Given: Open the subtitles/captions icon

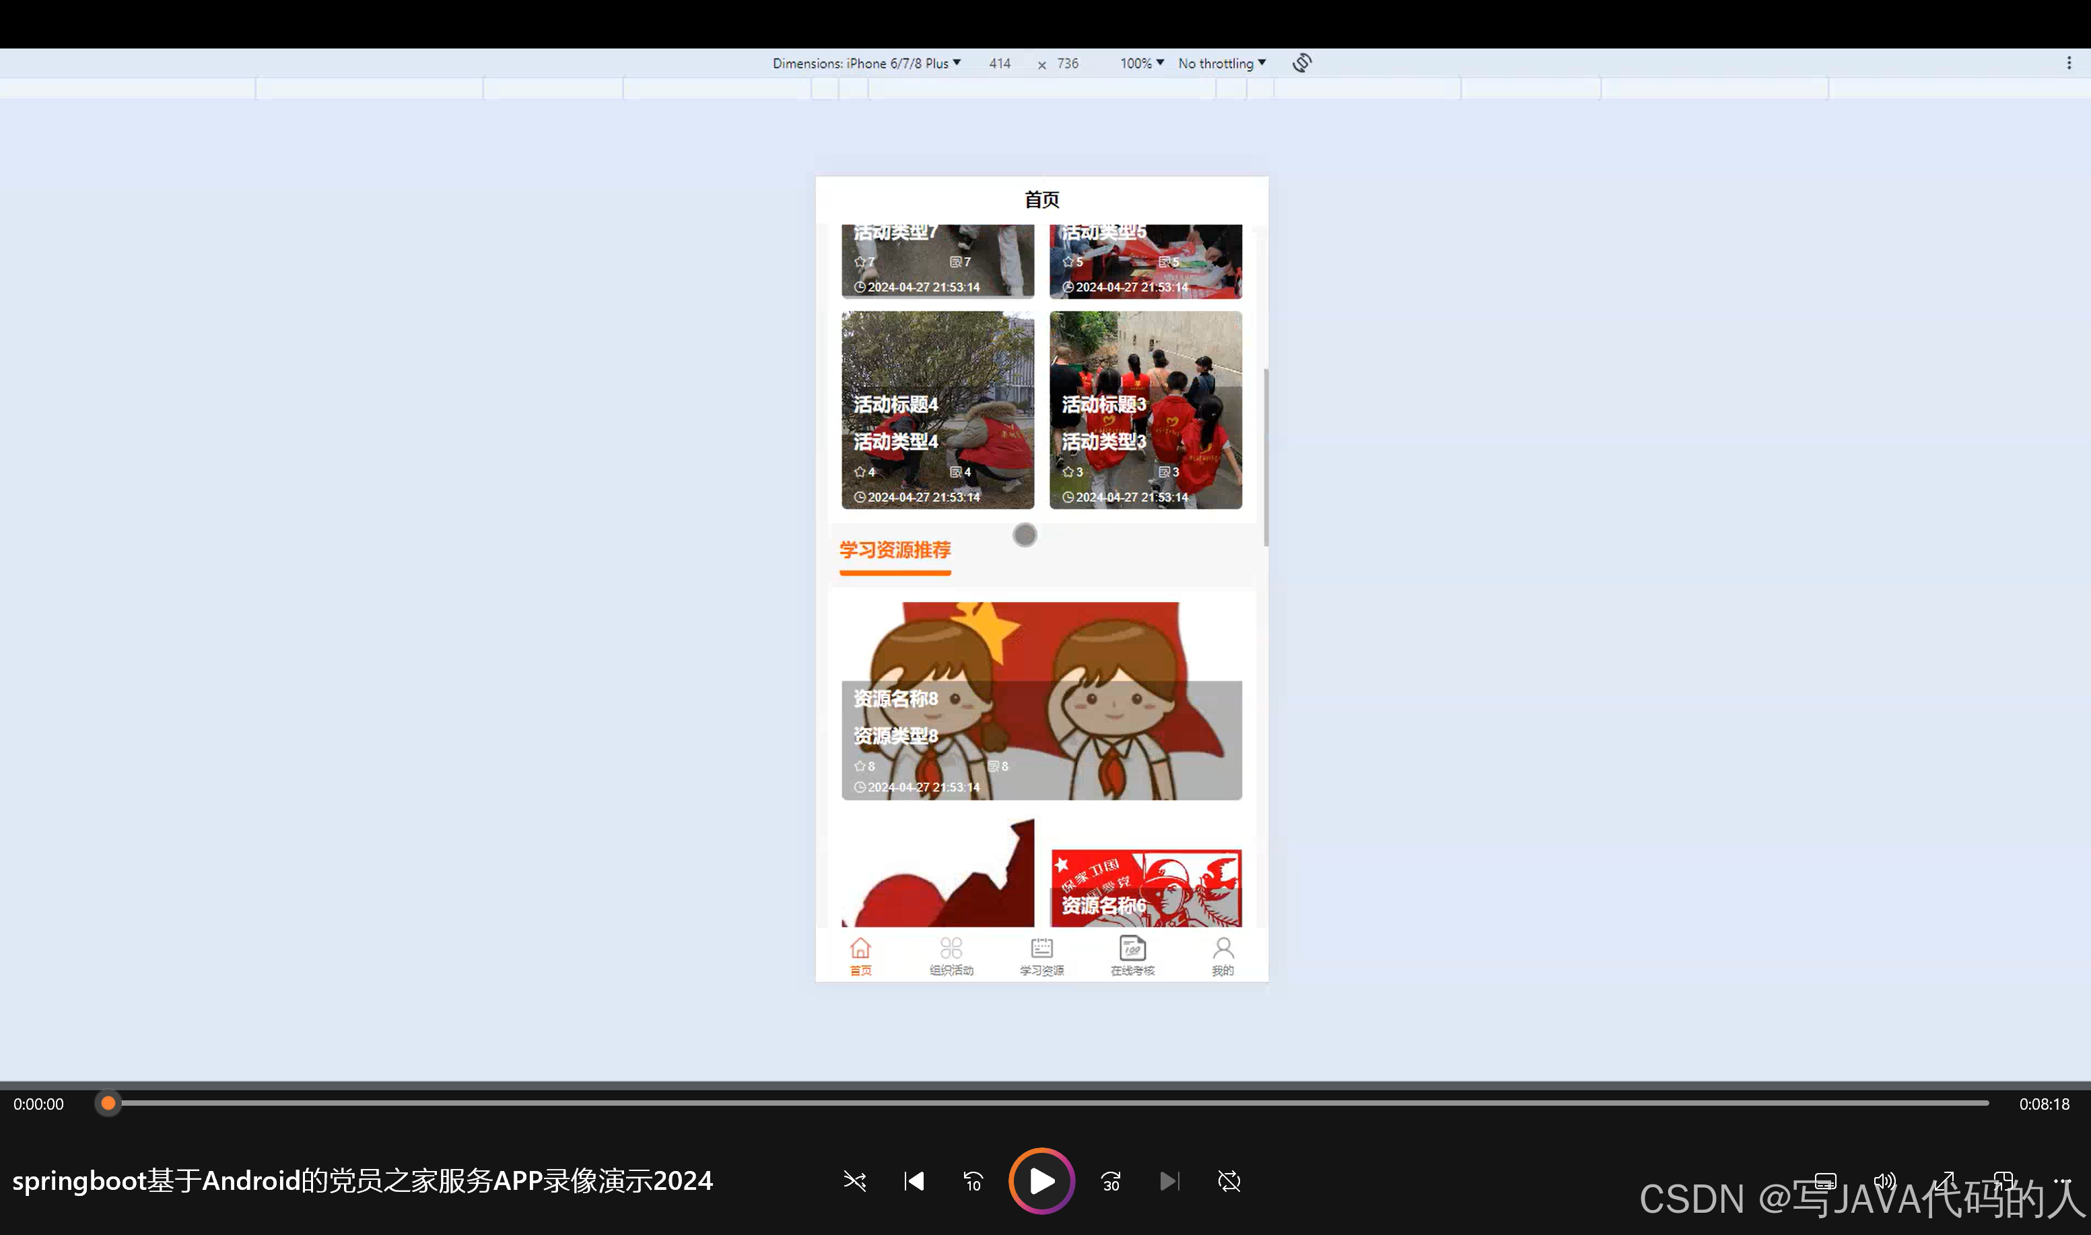Looking at the screenshot, I should (1825, 1181).
